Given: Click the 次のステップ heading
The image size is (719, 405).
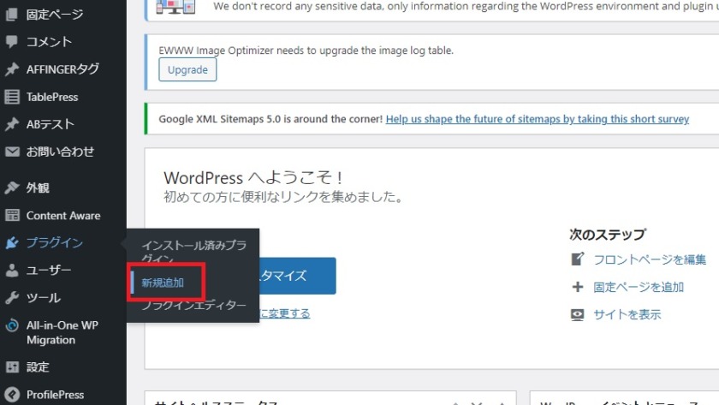Looking at the screenshot, I should point(608,235).
